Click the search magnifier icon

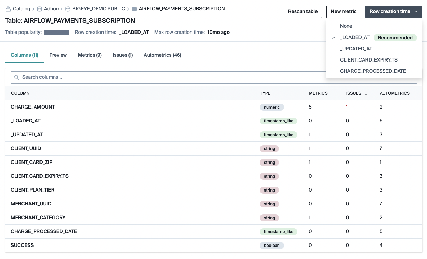tap(17, 77)
